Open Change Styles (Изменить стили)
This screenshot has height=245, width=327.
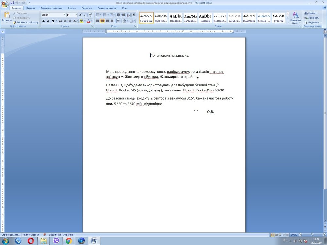point(296,18)
